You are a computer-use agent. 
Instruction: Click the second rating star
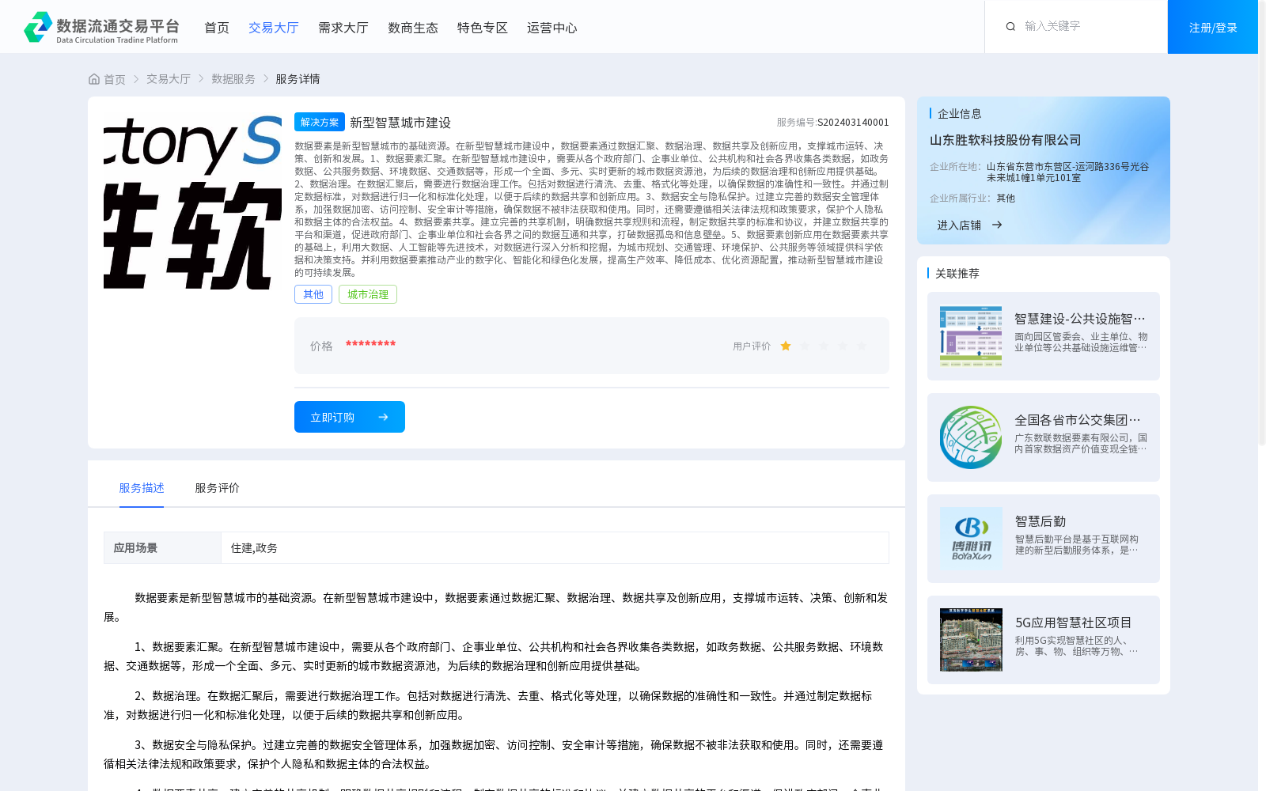805,346
